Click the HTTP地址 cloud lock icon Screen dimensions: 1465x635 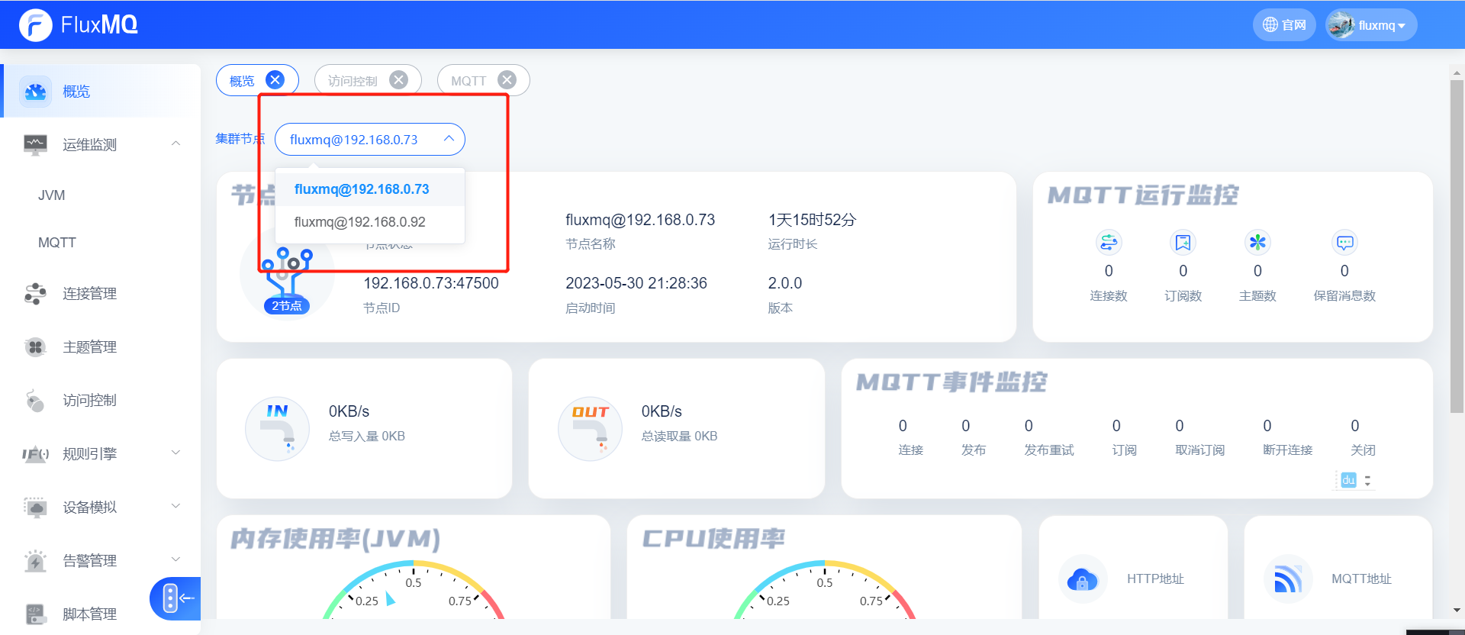pyautogui.click(x=1082, y=579)
